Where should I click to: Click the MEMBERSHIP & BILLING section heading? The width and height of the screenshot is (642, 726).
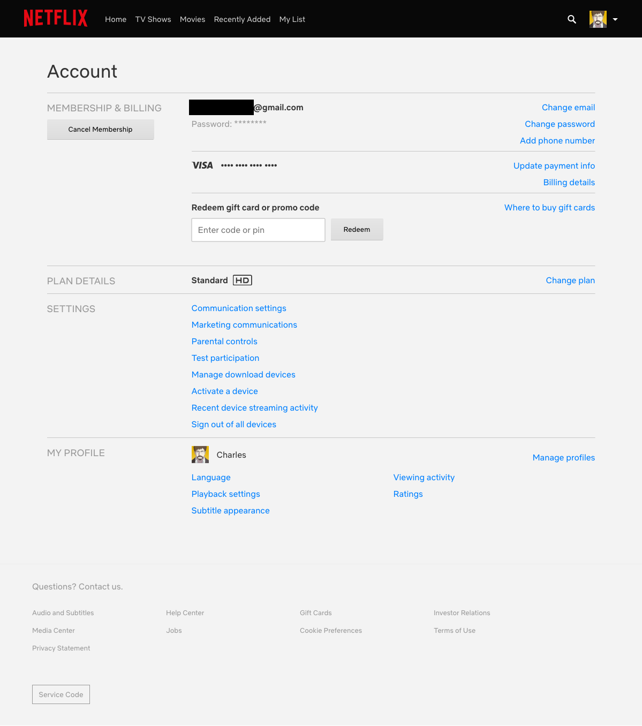104,108
